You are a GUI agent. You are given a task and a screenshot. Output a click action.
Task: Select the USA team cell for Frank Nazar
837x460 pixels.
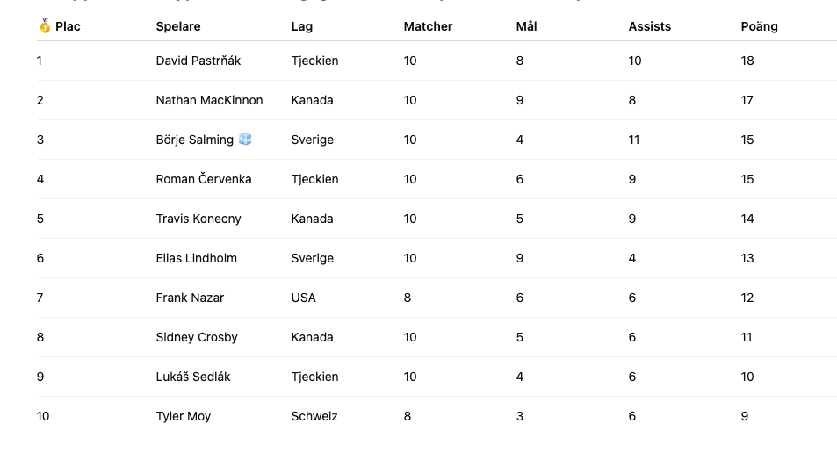tap(304, 298)
